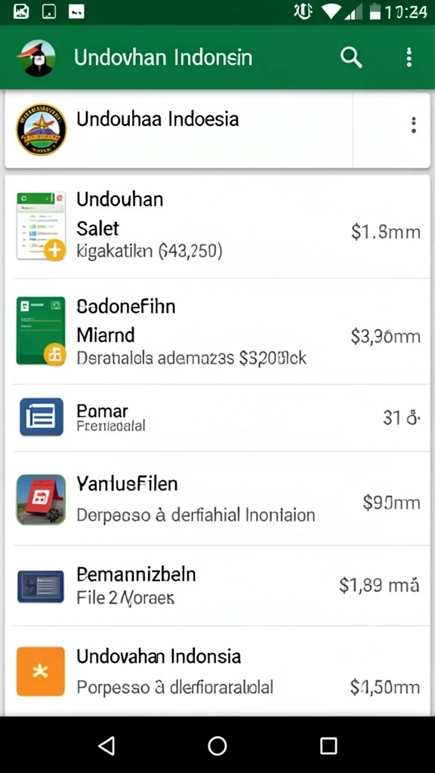Open the Undouhan Salet list entry
435x773 pixels.
click(x=217, y=226)
